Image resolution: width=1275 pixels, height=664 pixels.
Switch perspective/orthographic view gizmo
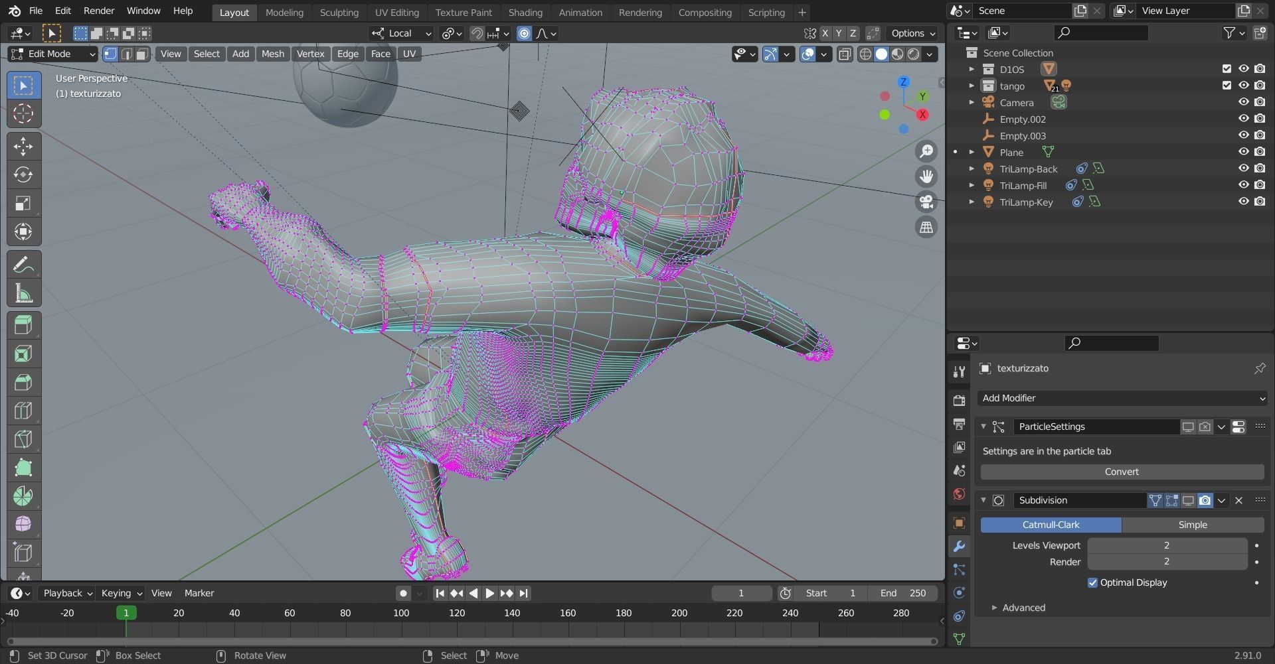(x=926, y=227)
